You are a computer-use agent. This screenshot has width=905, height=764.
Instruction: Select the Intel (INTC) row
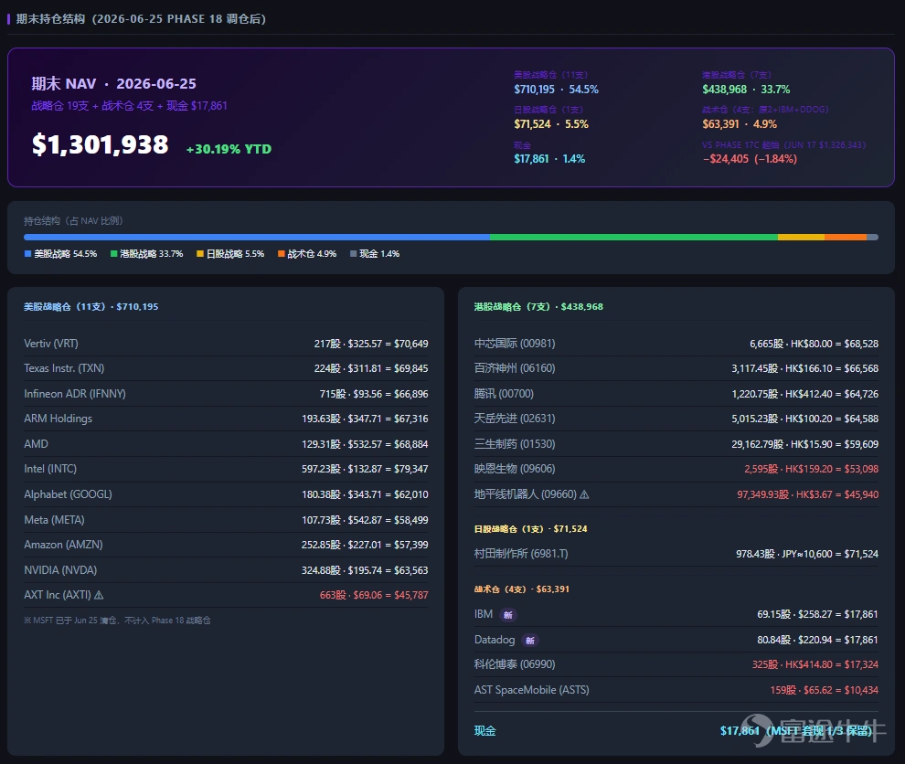226,469
